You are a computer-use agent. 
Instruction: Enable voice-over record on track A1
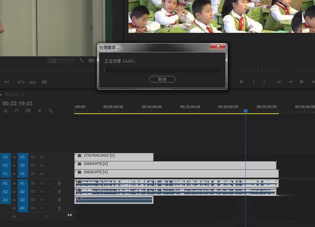[x=59, y=183]
